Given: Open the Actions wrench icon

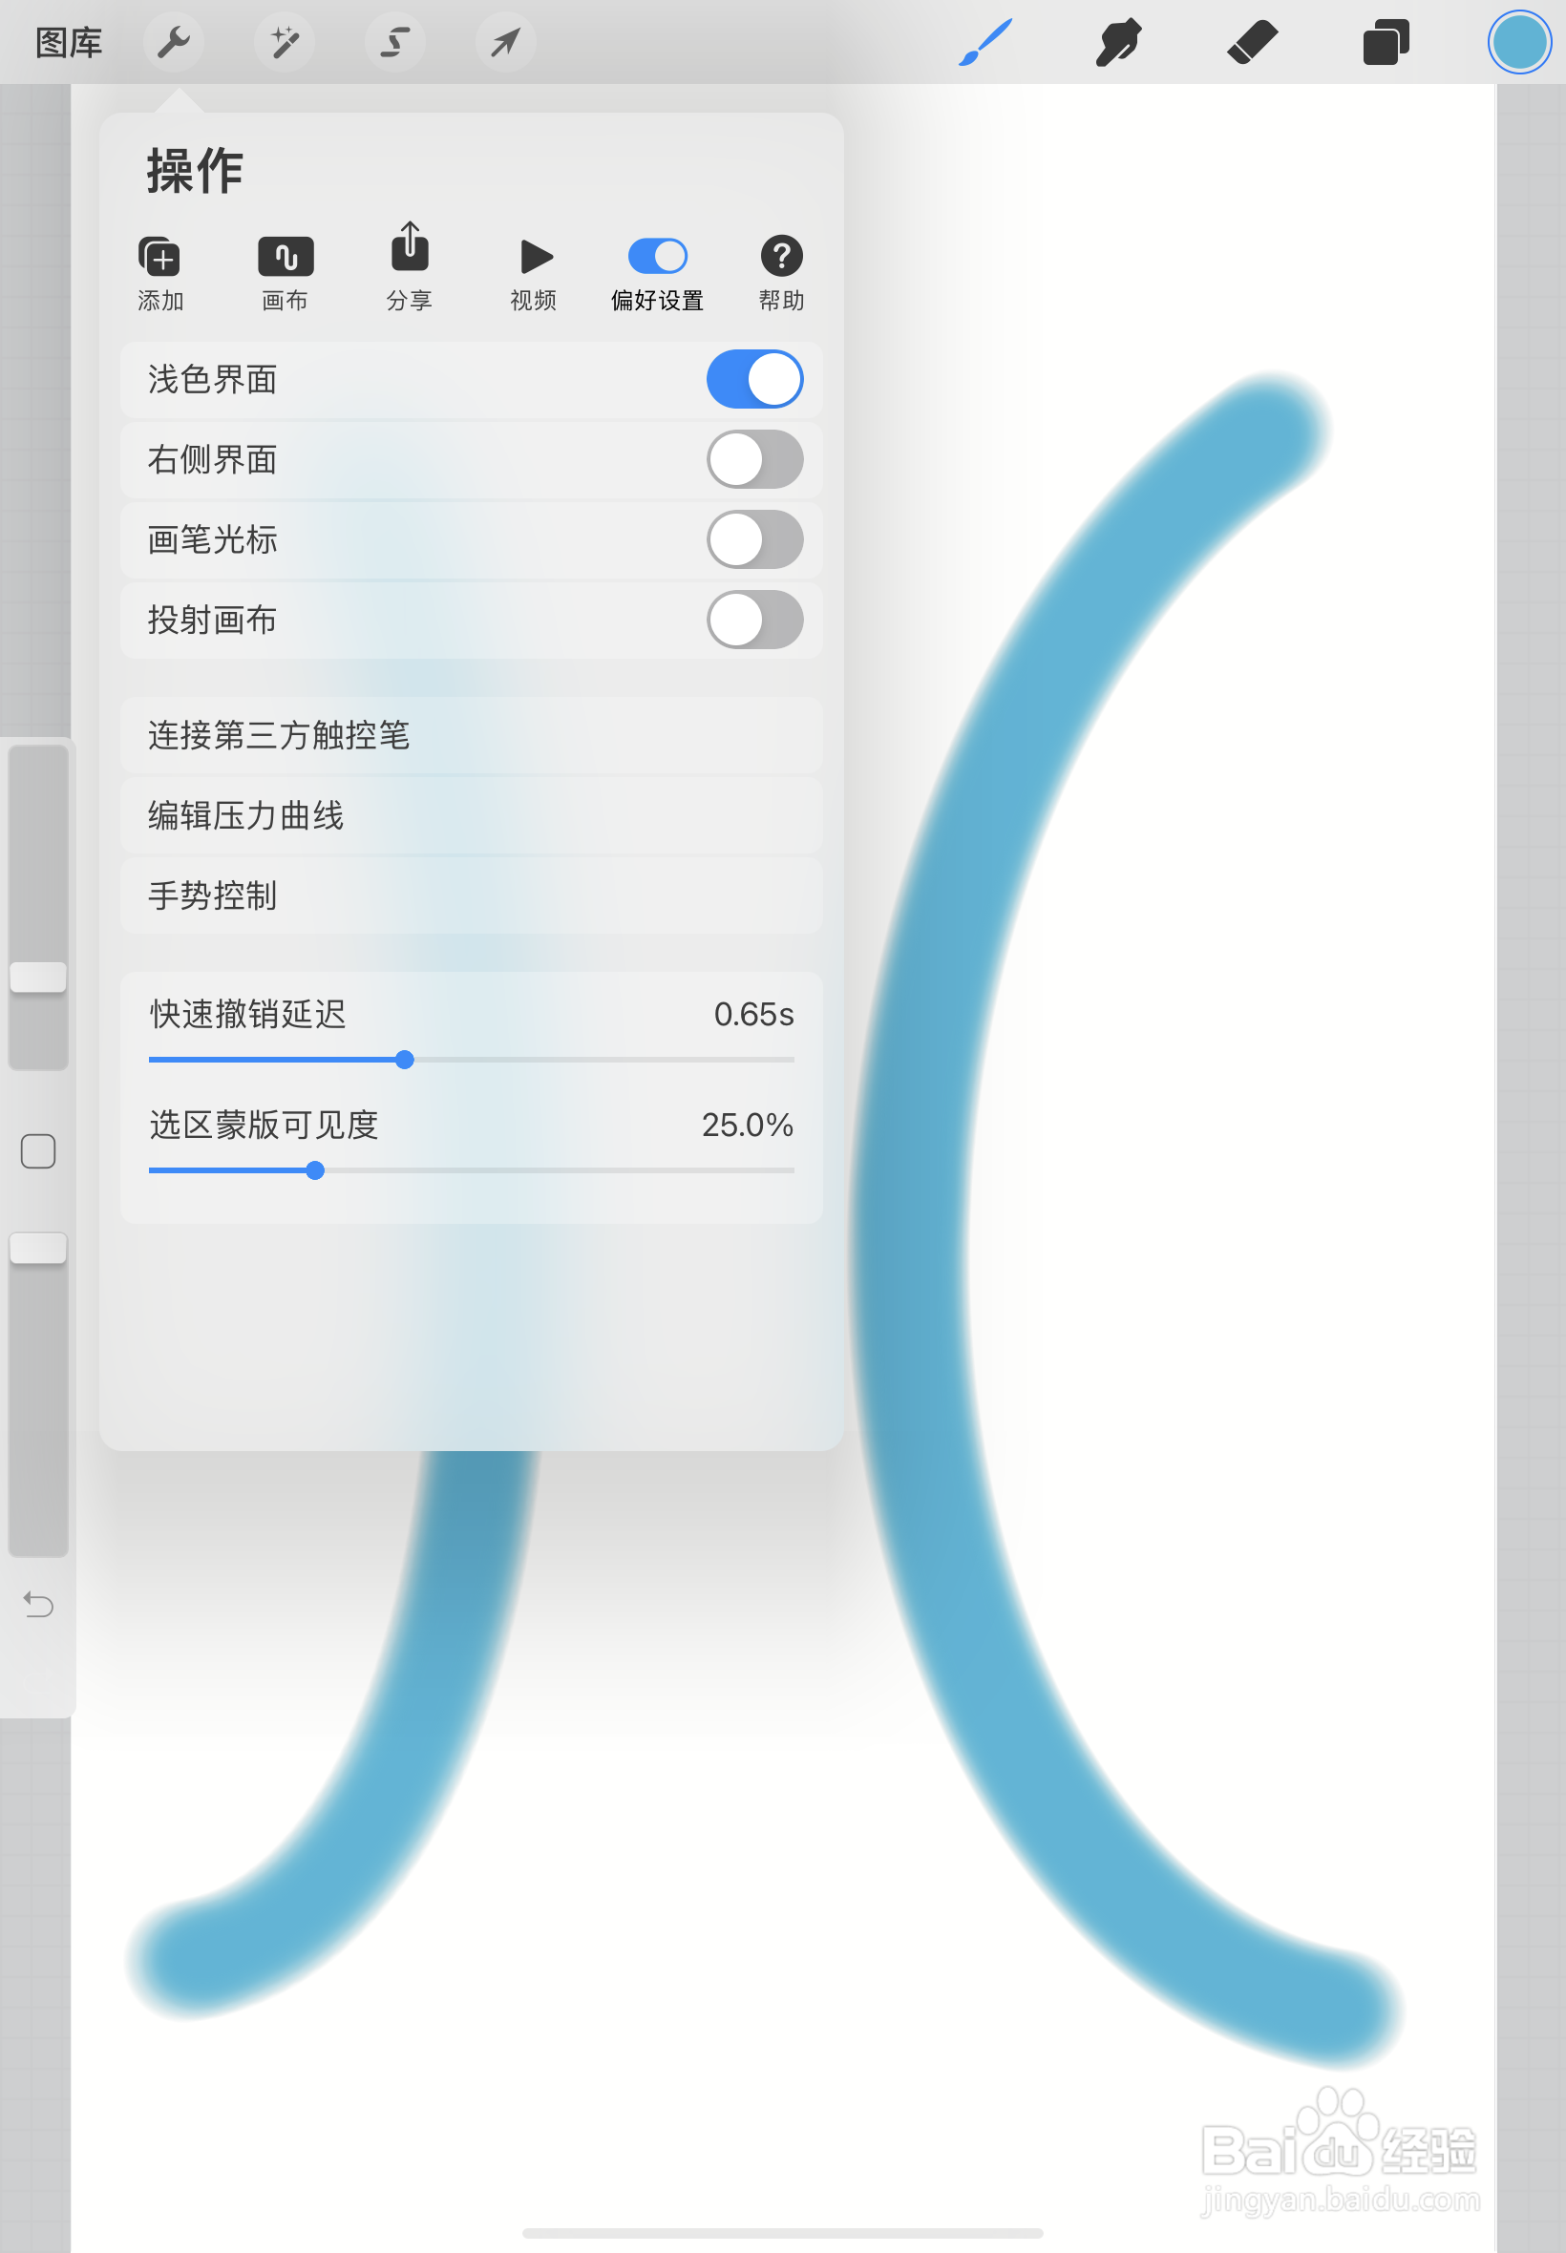Looking at the screenshot, I should (x=174, y=42).
